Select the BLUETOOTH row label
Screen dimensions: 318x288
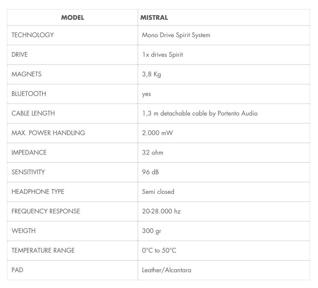pos(29,94)
